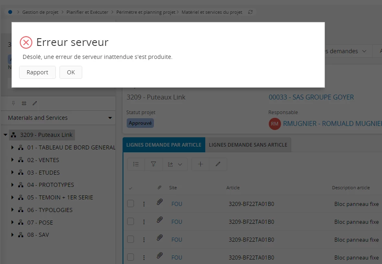382x264 pixels.
Task: Click structure icon of 08 - SAV
Action: (21, 235)
